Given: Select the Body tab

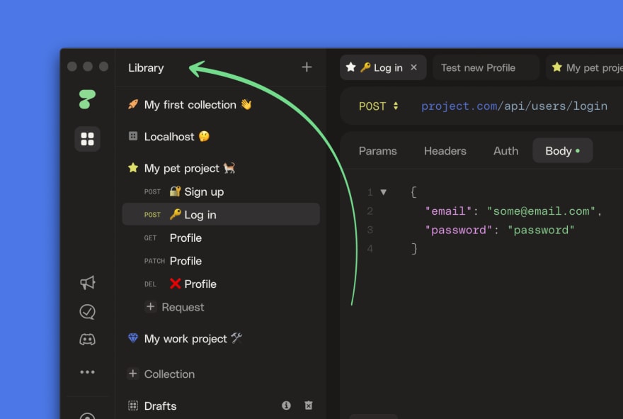Looking at the screenshot, I should pos(563,151).
